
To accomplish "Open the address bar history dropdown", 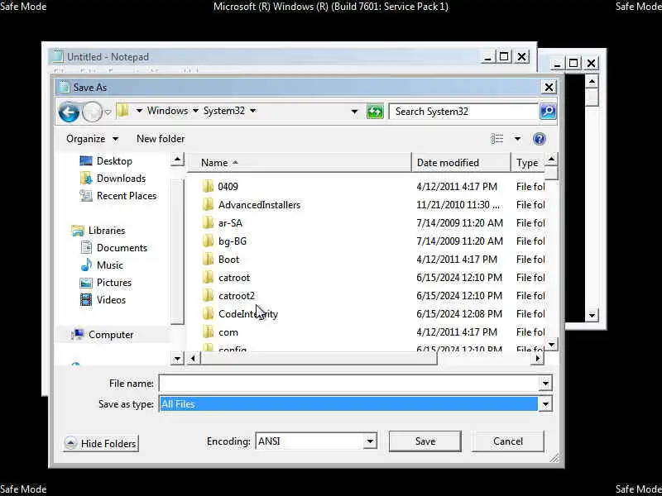I will coord(354,112).
